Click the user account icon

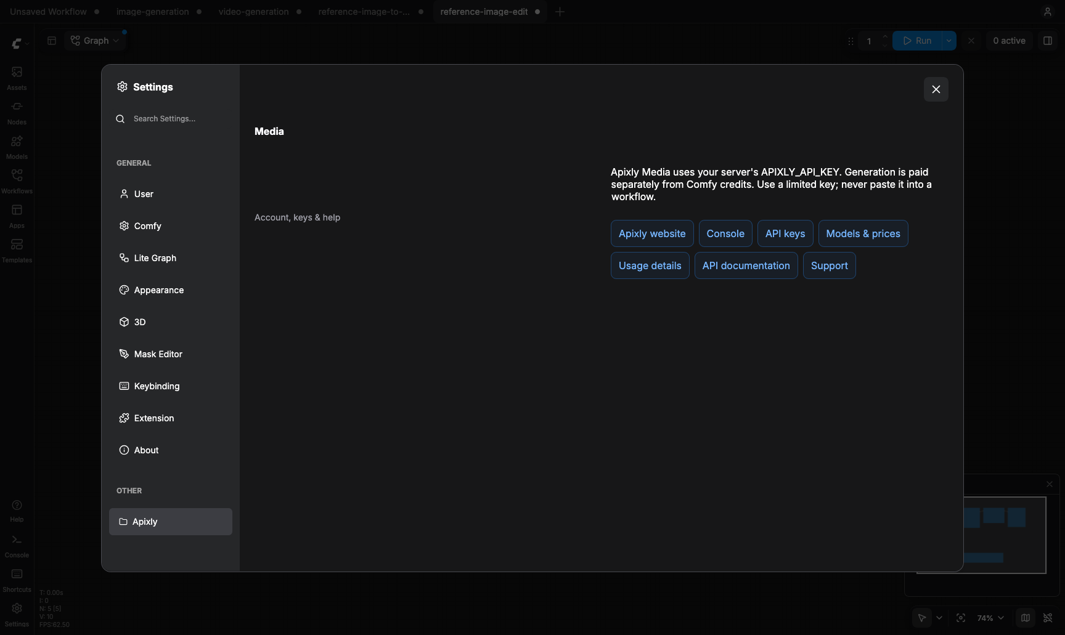click(1047, 12)
